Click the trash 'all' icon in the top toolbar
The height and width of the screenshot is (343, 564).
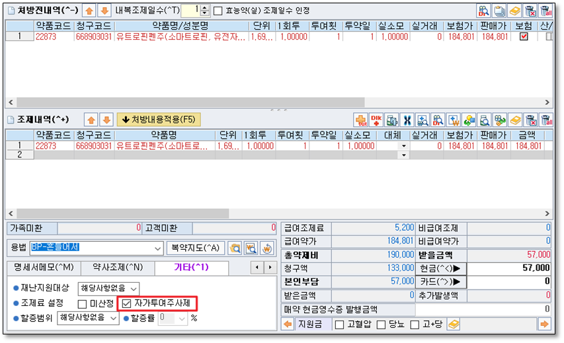click(x=545, y=11)
